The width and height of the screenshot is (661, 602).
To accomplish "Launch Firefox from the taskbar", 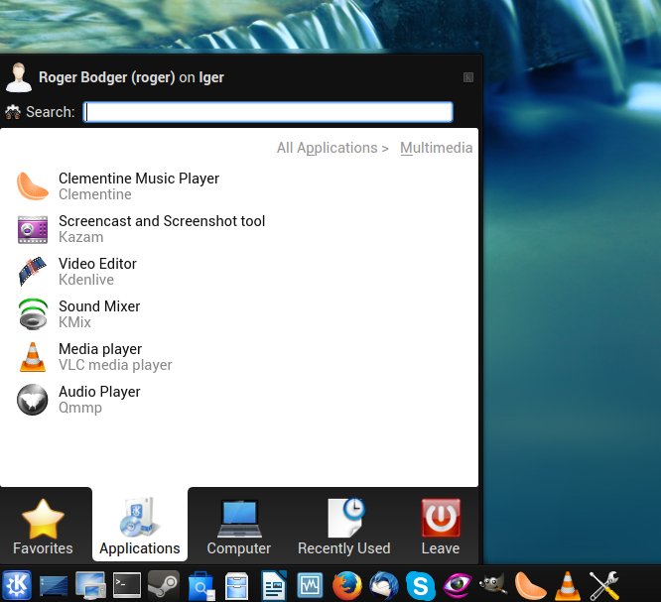I will pos(347,585).
